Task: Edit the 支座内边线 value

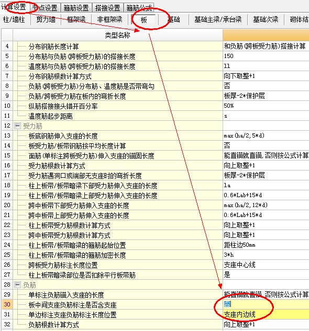Action: click(x=266, y=315)
